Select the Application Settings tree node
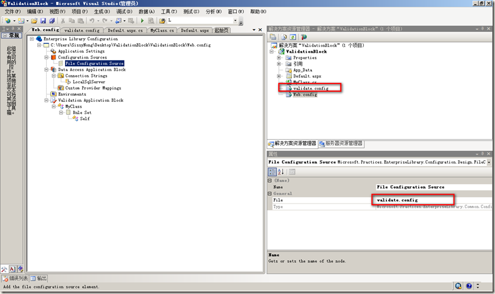 tap(81, 51)
